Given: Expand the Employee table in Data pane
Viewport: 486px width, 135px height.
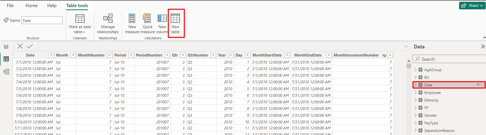Looking at the screenshot, I should 415,92.
